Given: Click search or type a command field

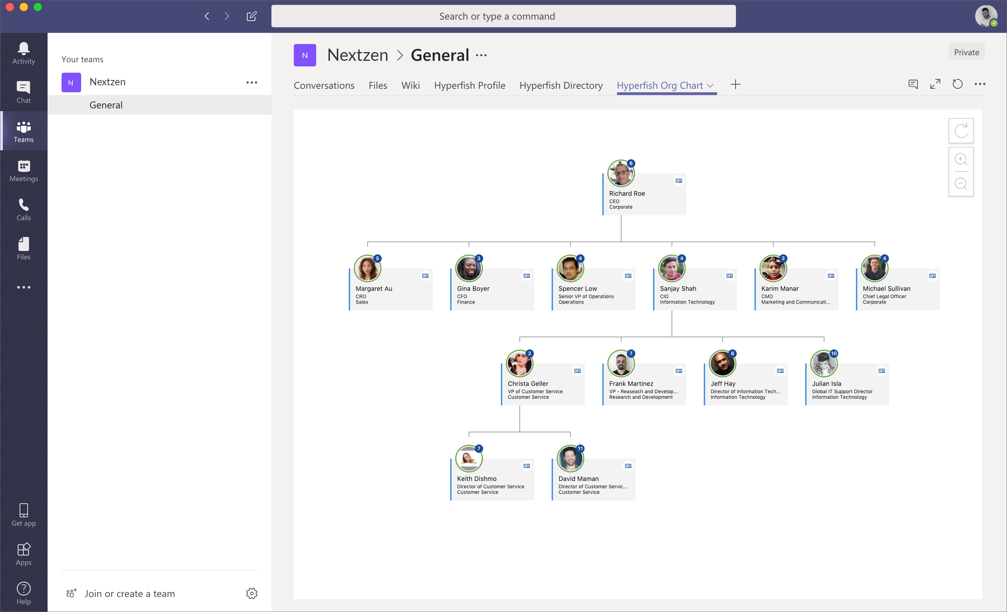Looking at the screenshot, I should pyautogui.click(x=504, y=16).
